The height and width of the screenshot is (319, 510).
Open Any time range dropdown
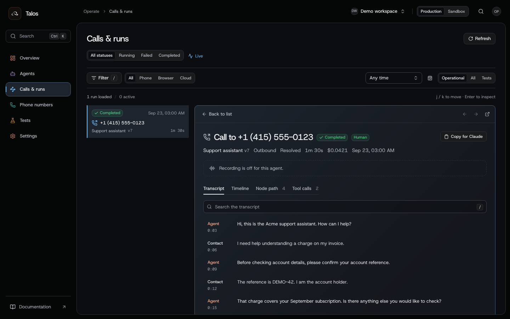click(x=394, y=78)
